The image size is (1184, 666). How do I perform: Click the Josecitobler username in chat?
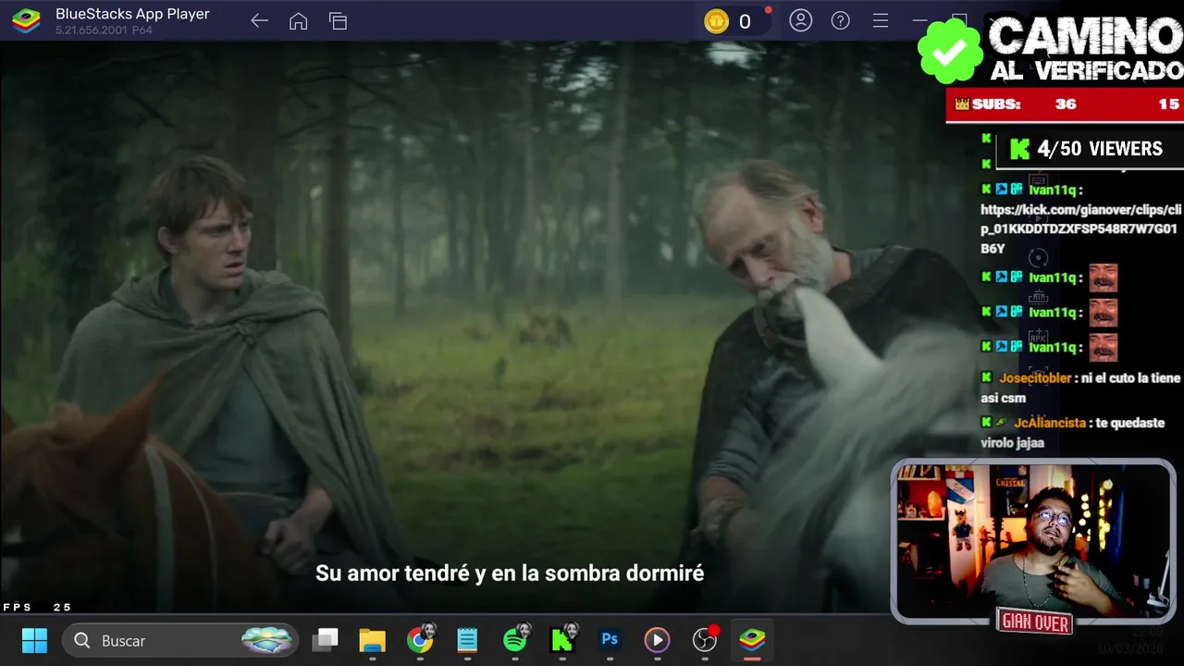pyautogui.click(x=1035, y=378)
